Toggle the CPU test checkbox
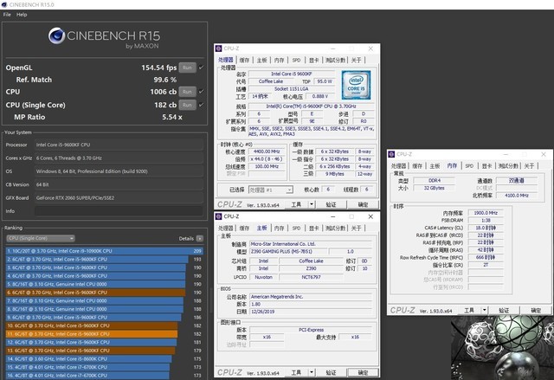This screenshot has height=380, width=554. coord(201,92)
